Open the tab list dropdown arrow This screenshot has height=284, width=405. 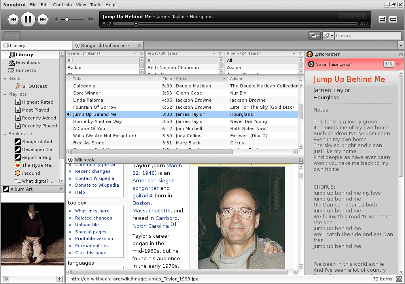(401, 46)
